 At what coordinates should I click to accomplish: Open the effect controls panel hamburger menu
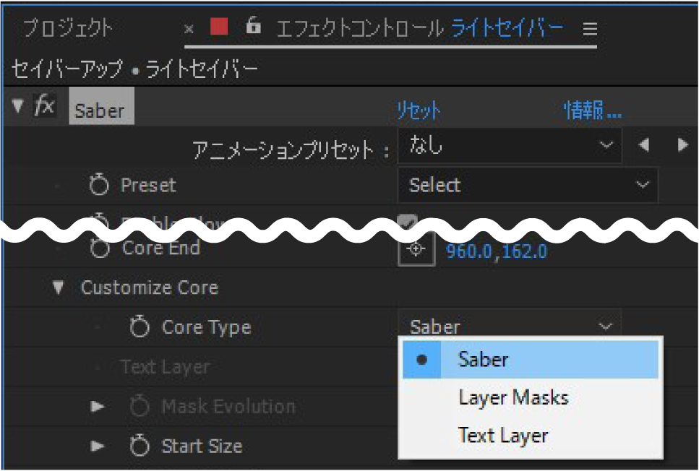[x=590, y=29]
